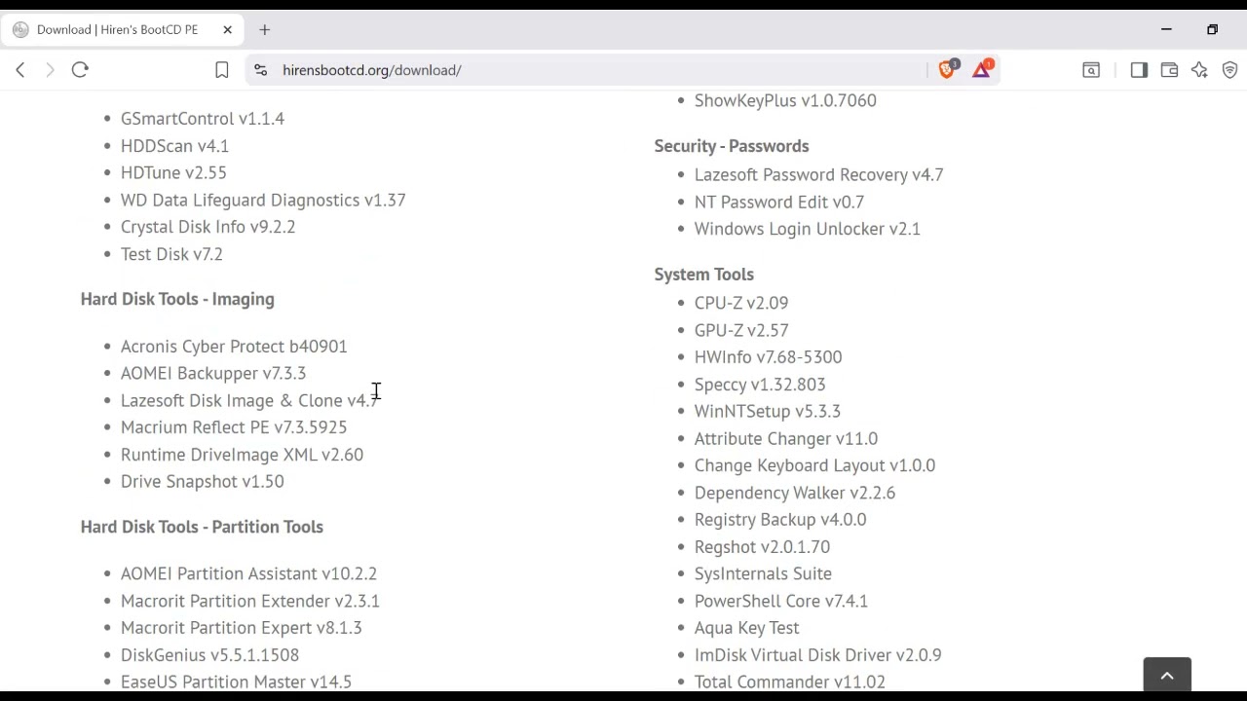Viewport: 1247px width, 701px height.
Task: Open a new tab with the plus button
Action: (x=264, y=29)
